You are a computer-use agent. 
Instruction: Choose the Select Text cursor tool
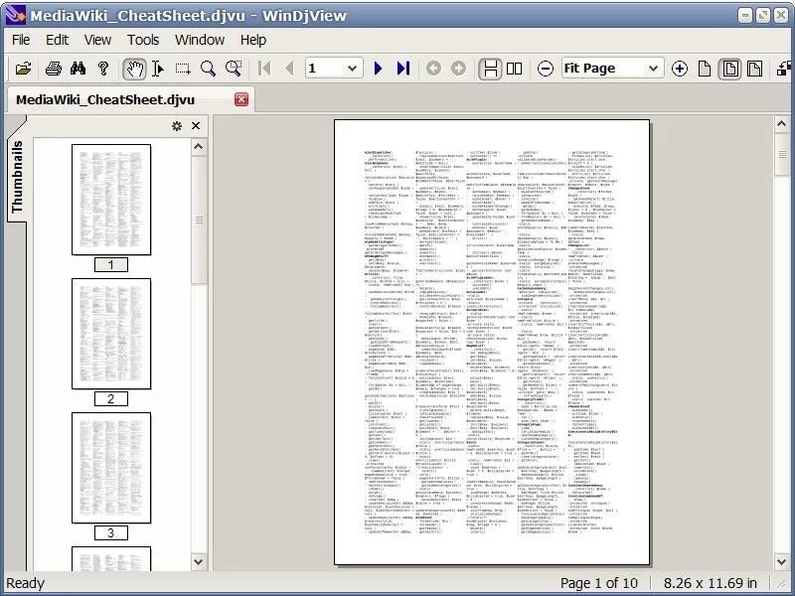click(x=158, y=69)
